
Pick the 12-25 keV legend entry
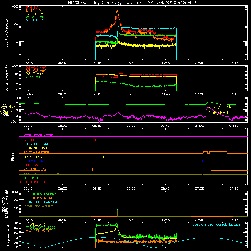pos(35,14)
